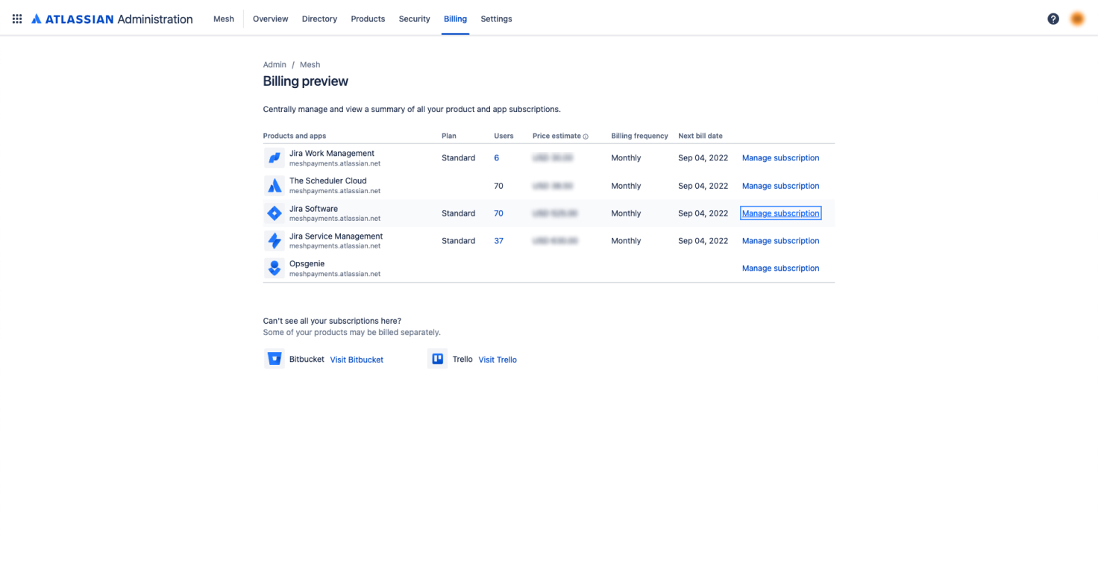
Task: Manage subscription for Jira Work Management
Action: click(x=780, y=158)
